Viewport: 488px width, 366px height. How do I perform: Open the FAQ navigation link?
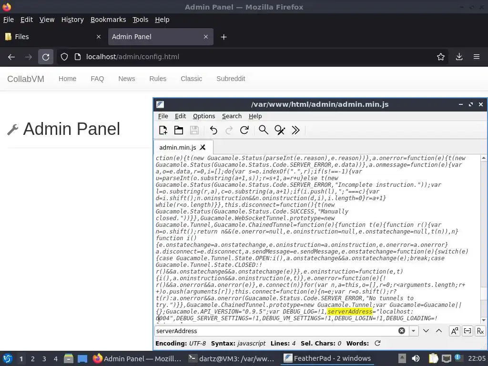(x=97, y=79)
